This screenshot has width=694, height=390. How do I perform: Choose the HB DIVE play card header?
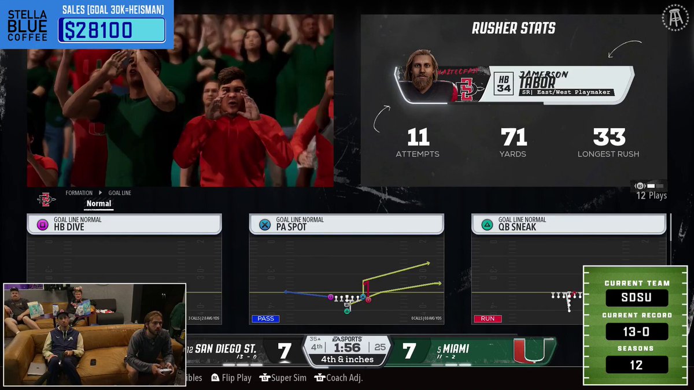tap(124, 224)
